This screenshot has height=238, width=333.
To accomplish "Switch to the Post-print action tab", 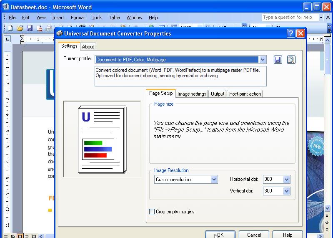I will [x=245, y=94].
